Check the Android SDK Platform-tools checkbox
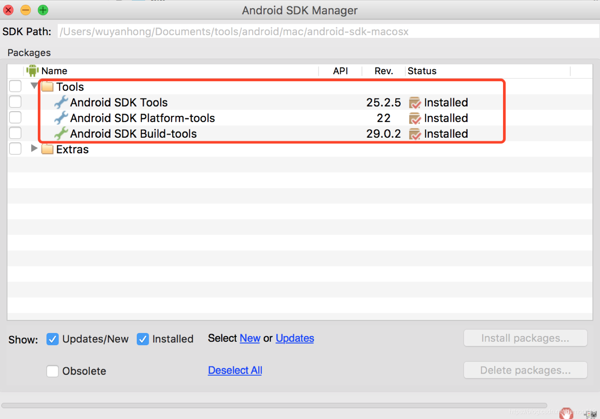This screenshot has height=419, width=600. click(15, 117)
